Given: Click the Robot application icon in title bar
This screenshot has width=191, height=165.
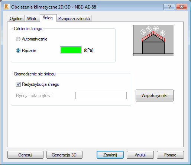Looking at the screenshot, I should click(x=6, y=7).
